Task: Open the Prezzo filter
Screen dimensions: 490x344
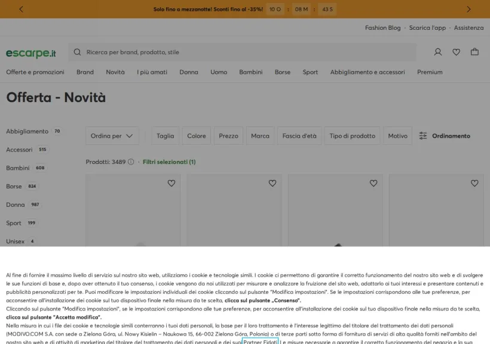Action: 228,136
